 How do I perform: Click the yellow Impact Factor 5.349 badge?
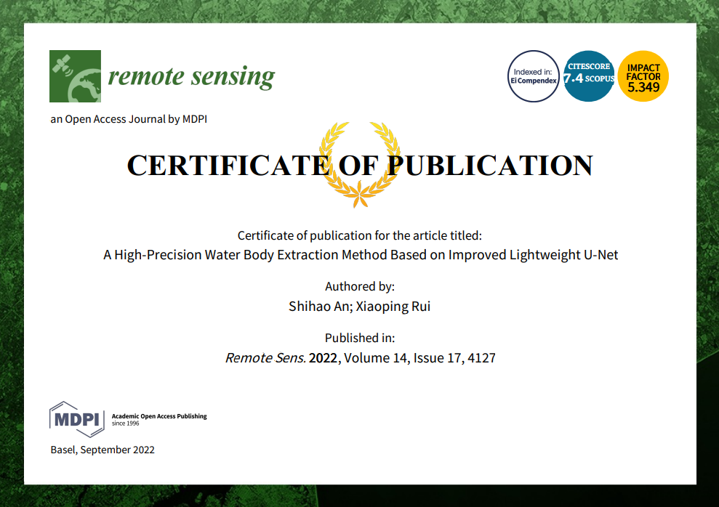coord(643,76)
